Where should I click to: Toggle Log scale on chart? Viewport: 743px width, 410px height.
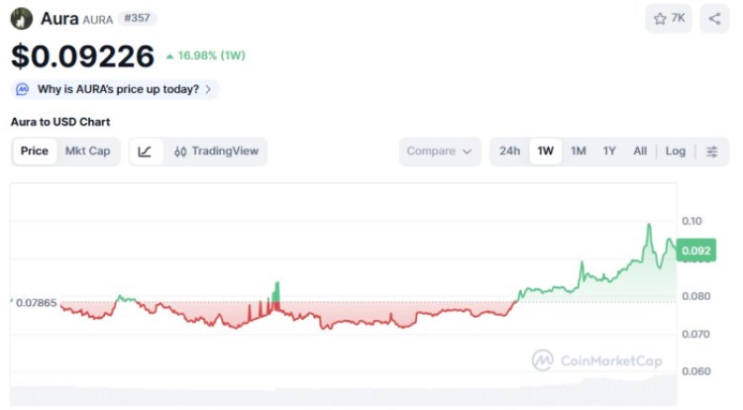point(675,152)
